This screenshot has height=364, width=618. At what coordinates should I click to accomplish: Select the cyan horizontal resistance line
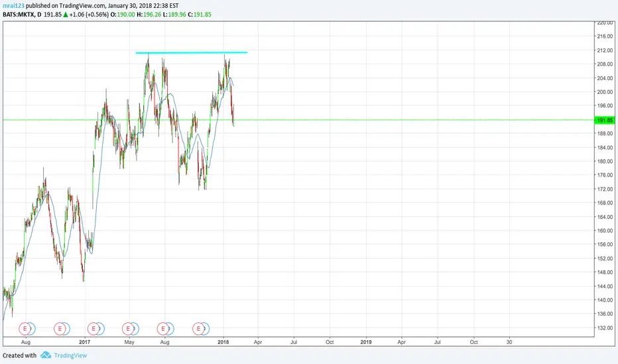pos(192,52)
